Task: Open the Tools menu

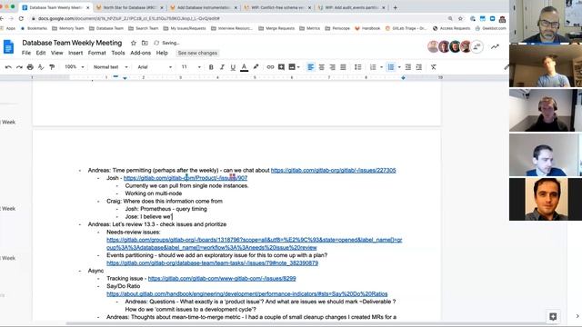Action: coord(118,53)
